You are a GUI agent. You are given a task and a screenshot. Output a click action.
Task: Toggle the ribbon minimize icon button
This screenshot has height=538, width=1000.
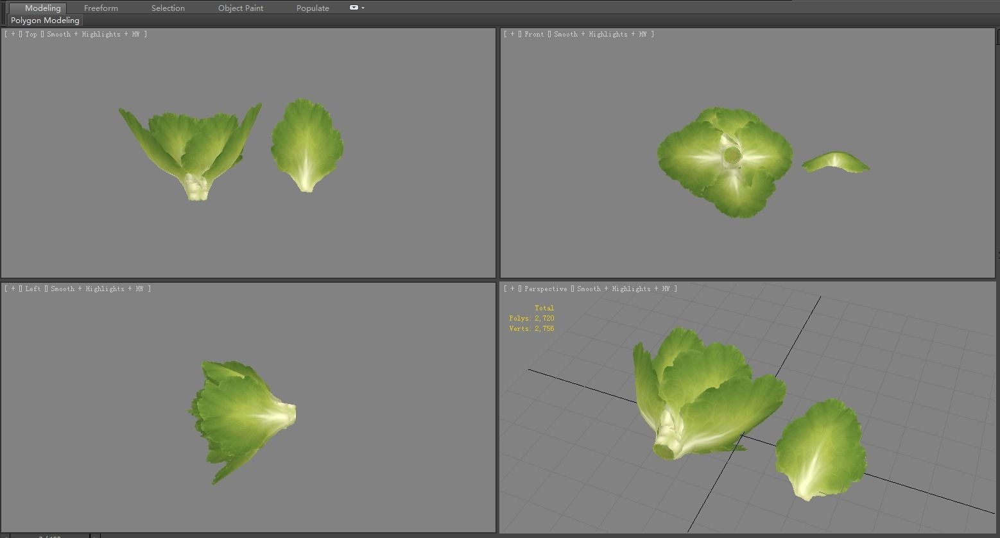click(x=354, y=8)
